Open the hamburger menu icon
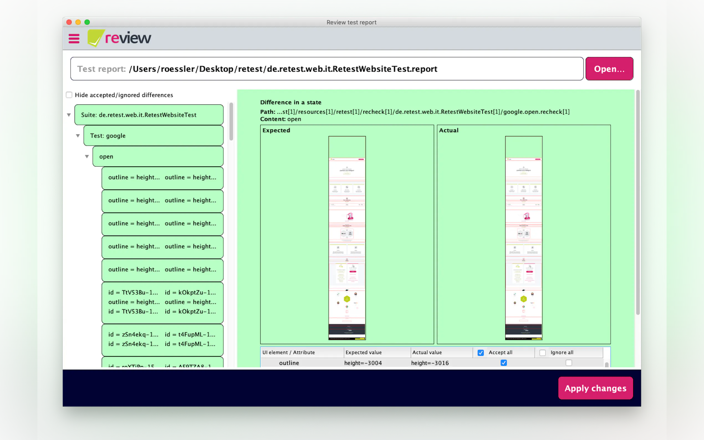The height and width of the screenshot is (440, 704). 74,39
